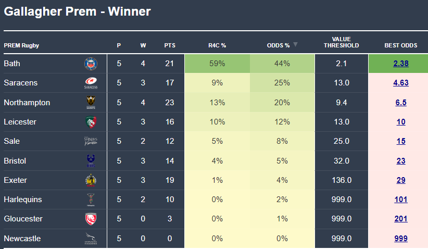Click the Newcastle Falcons logo
This screenshot has height=249, width=428.
(x=91, y=239)
